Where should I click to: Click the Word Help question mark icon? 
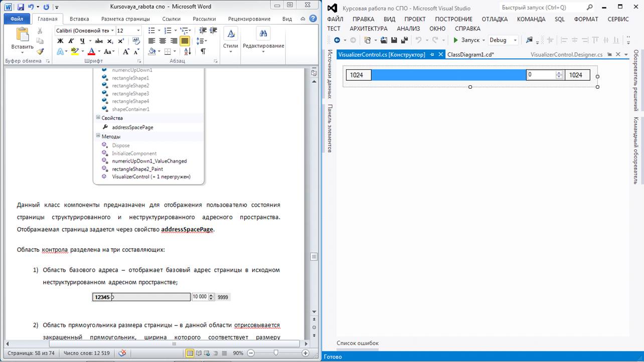[x=313, y=19]
